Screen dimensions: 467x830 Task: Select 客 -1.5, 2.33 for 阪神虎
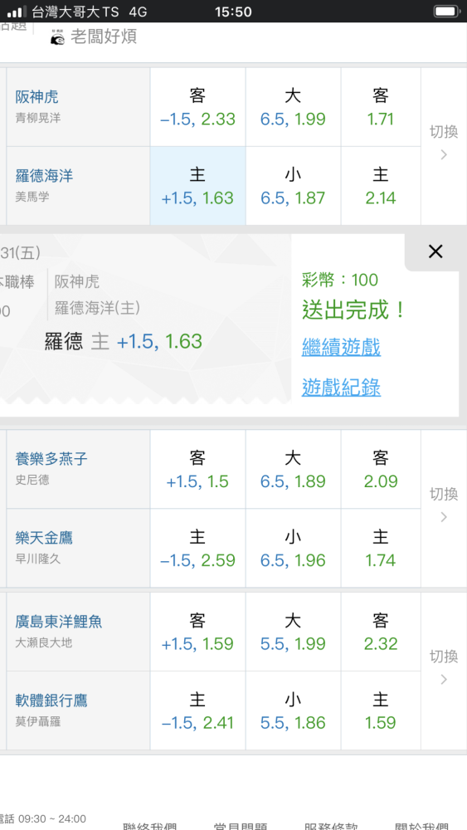pos(197,107)
